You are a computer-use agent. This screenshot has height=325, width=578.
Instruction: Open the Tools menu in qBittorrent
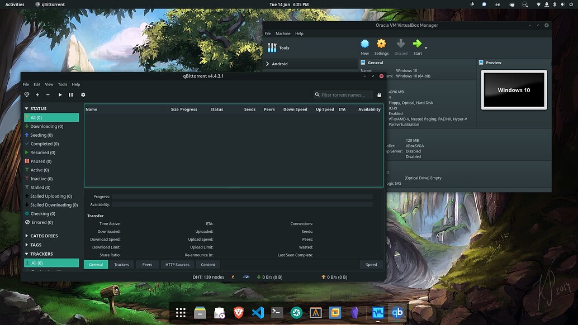coord(62,84)
